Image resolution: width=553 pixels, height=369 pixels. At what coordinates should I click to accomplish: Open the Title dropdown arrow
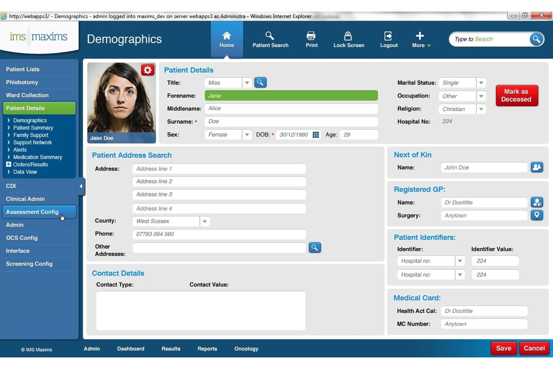coord(247,83)
